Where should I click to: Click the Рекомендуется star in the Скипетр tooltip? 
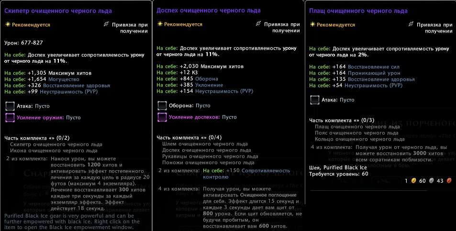[7, 24]
